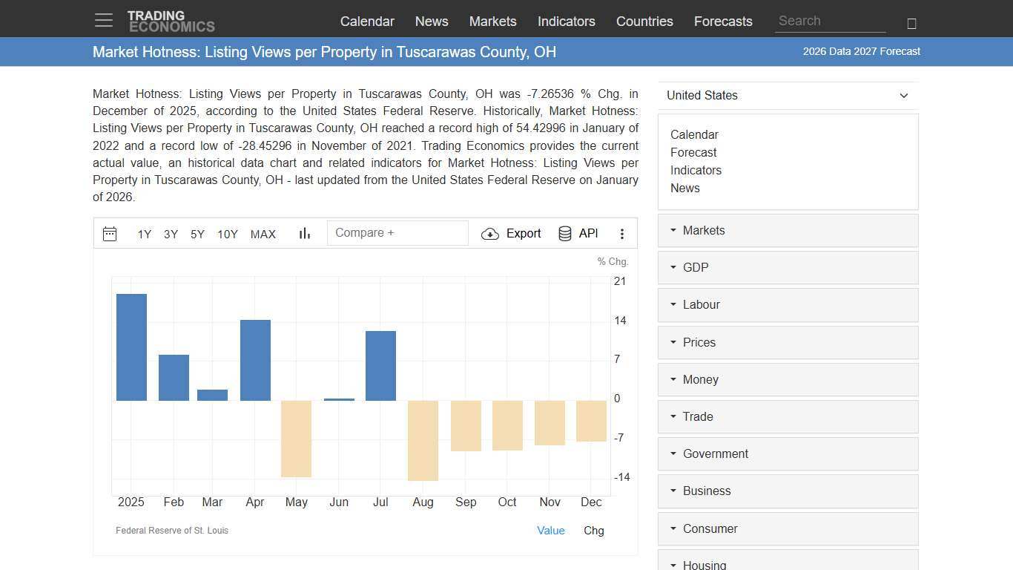This screenshot has height=570, width=1013.
Task: Select the 1Y time range
Action: point(144,234)
